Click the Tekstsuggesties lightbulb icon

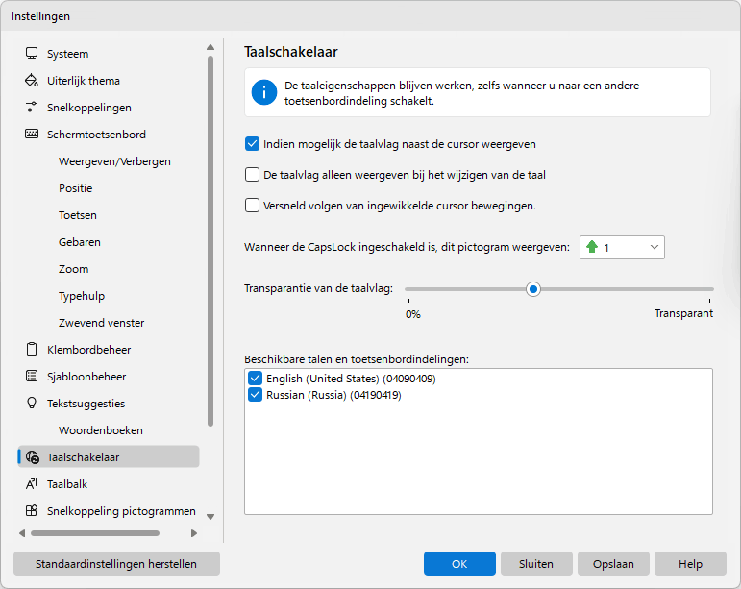[32, 404]
